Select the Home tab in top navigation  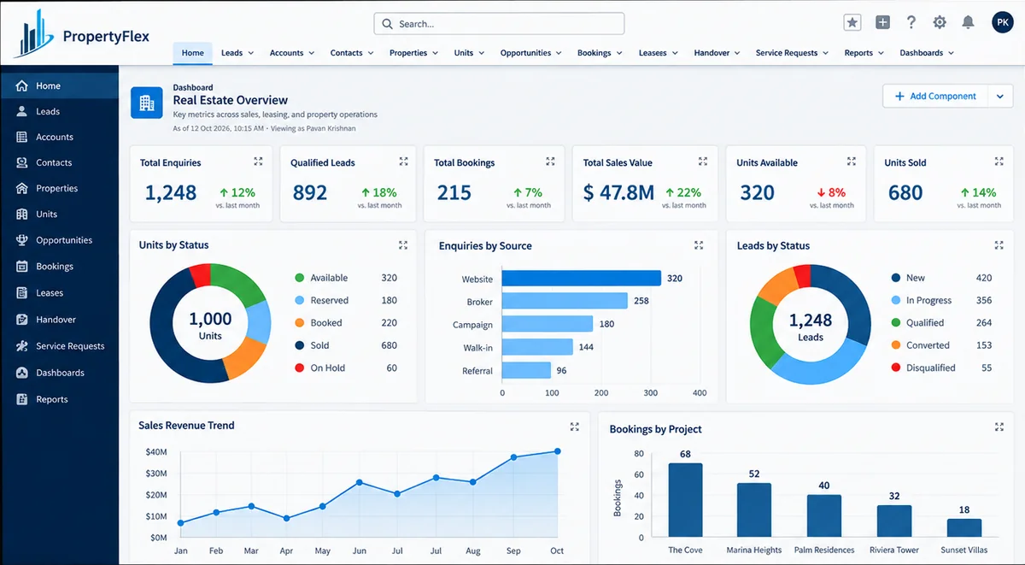click(193, 53)
